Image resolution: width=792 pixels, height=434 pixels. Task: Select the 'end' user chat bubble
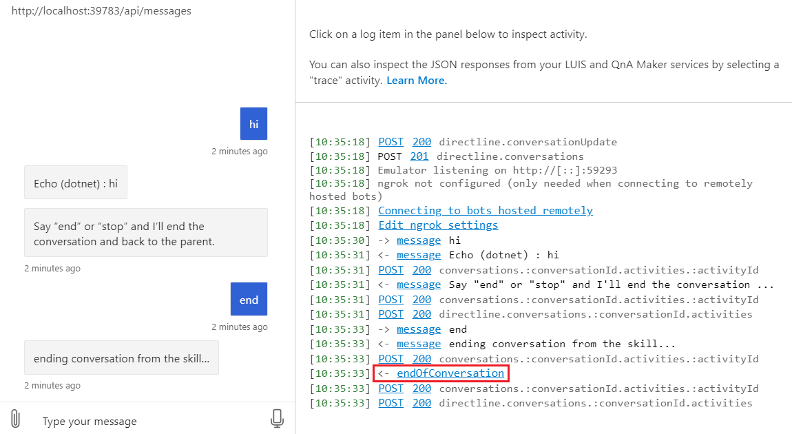point(249,299)
